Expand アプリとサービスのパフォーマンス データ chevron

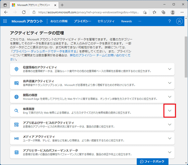tap(170, 152)
